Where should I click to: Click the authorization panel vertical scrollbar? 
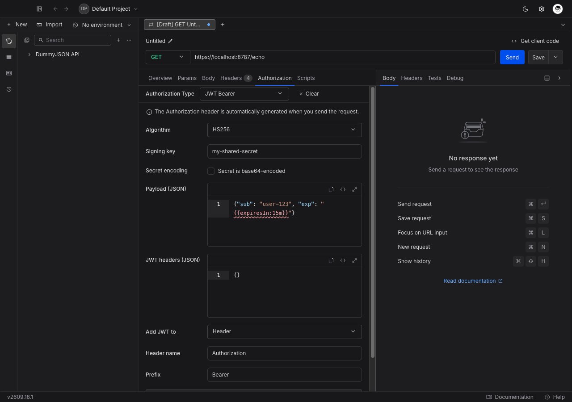coord(373,222)
